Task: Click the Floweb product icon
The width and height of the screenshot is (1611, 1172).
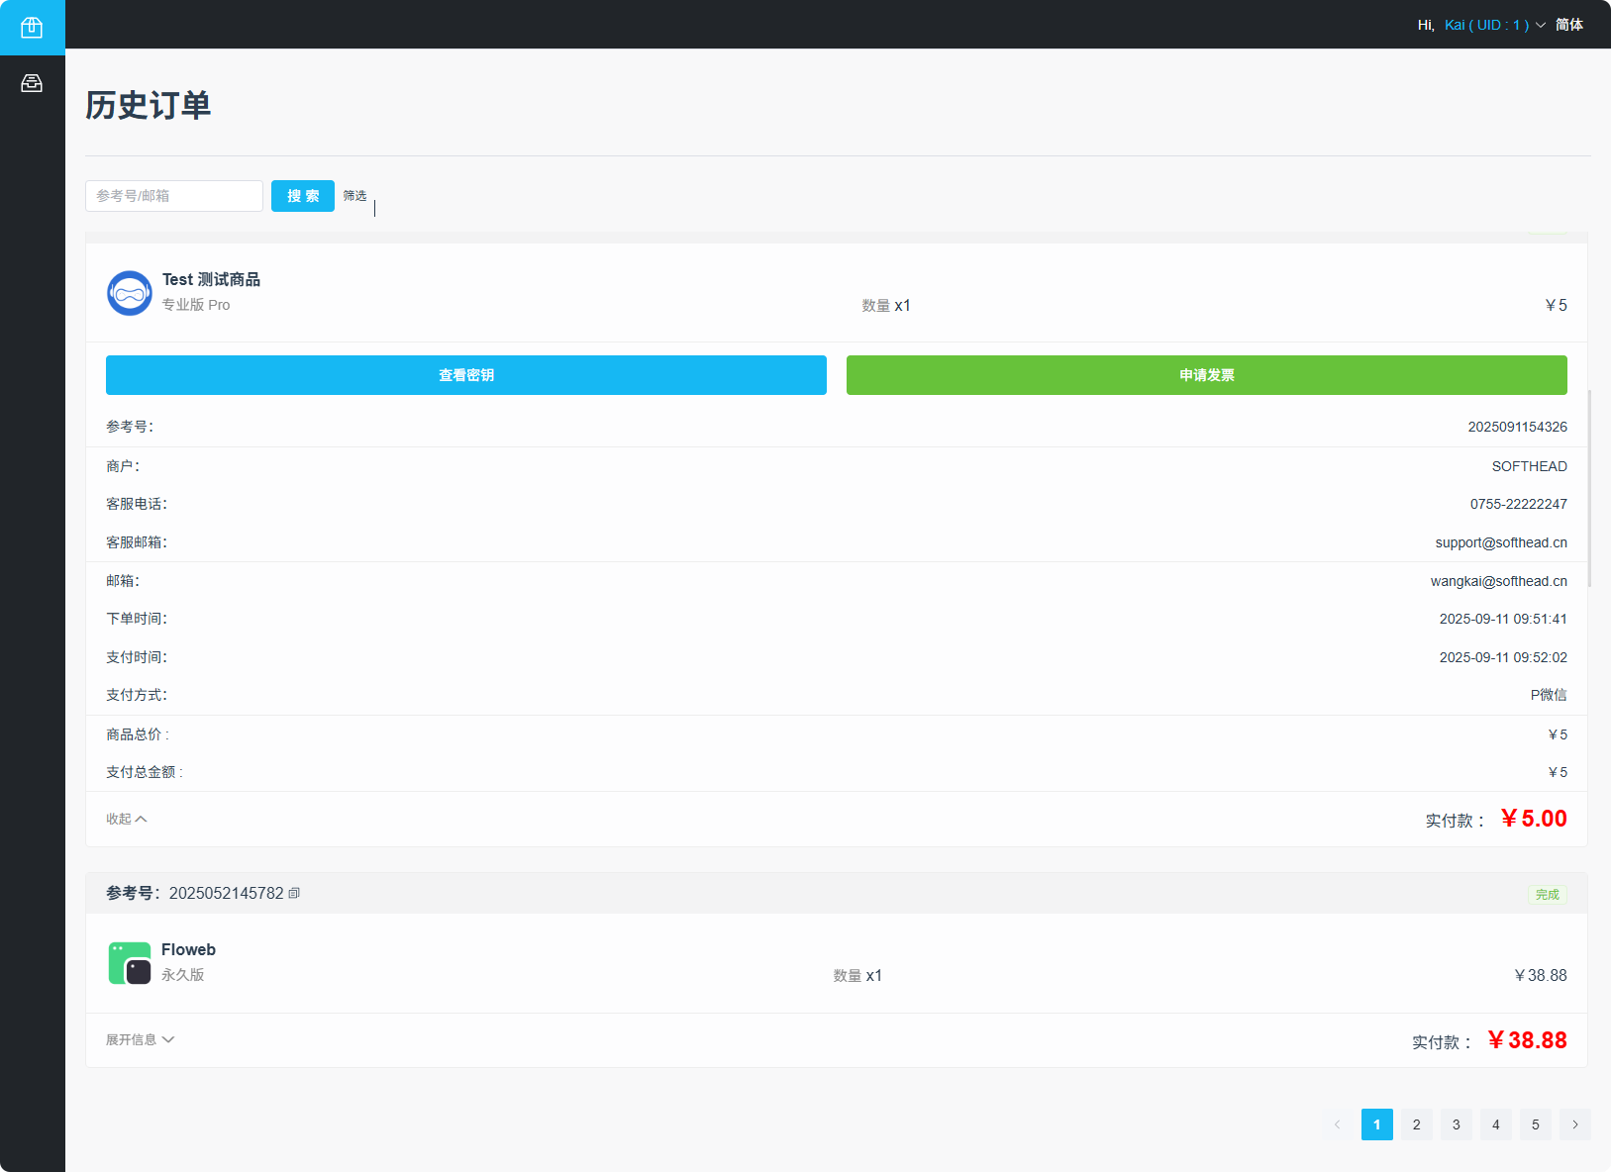Action: click(x=130, y=963)
